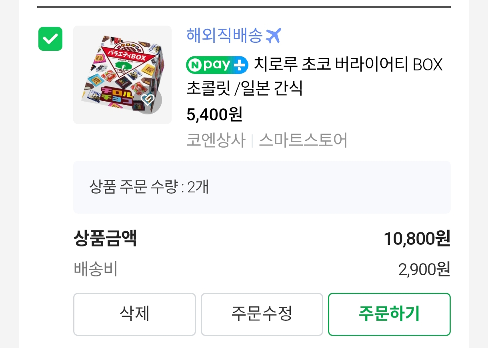The image size is (488, 348).
Task: Click the green N circle logo
Action: (194, 65)
